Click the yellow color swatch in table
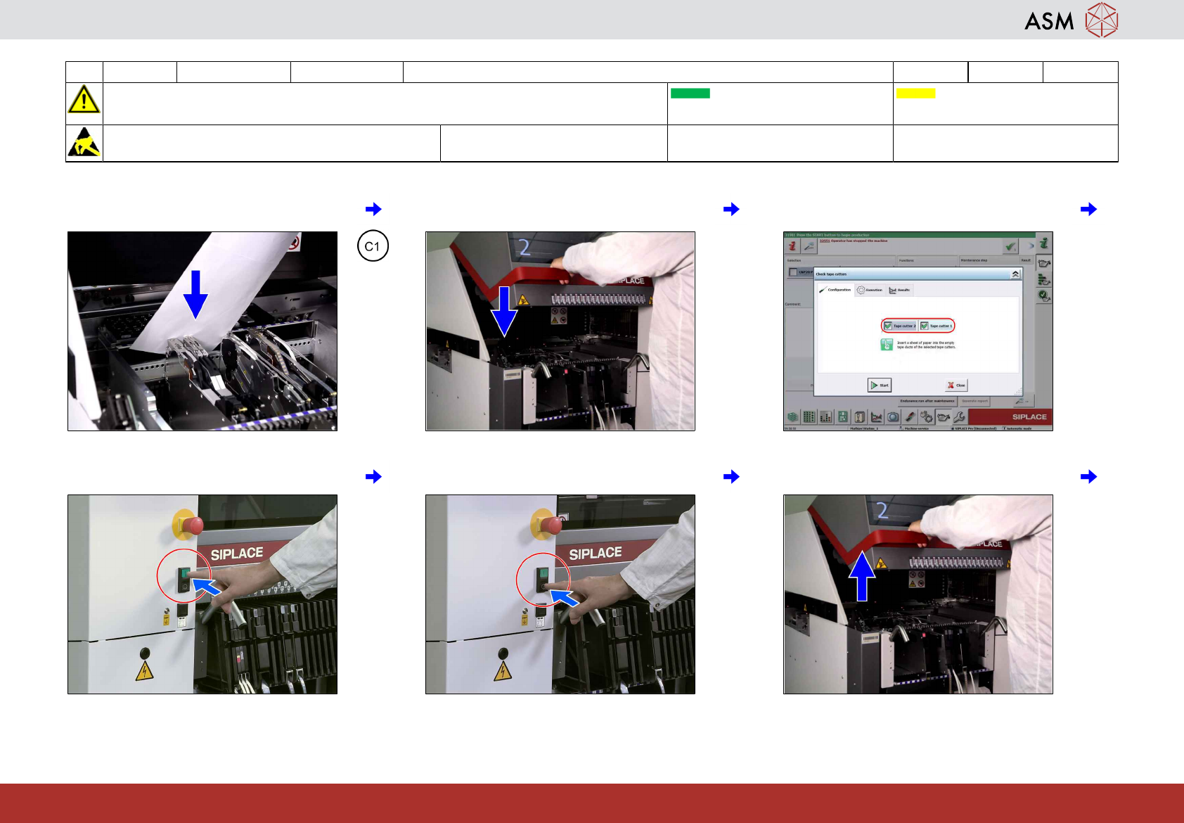The height and width of the screenshot is (823, 1184). 915,94
